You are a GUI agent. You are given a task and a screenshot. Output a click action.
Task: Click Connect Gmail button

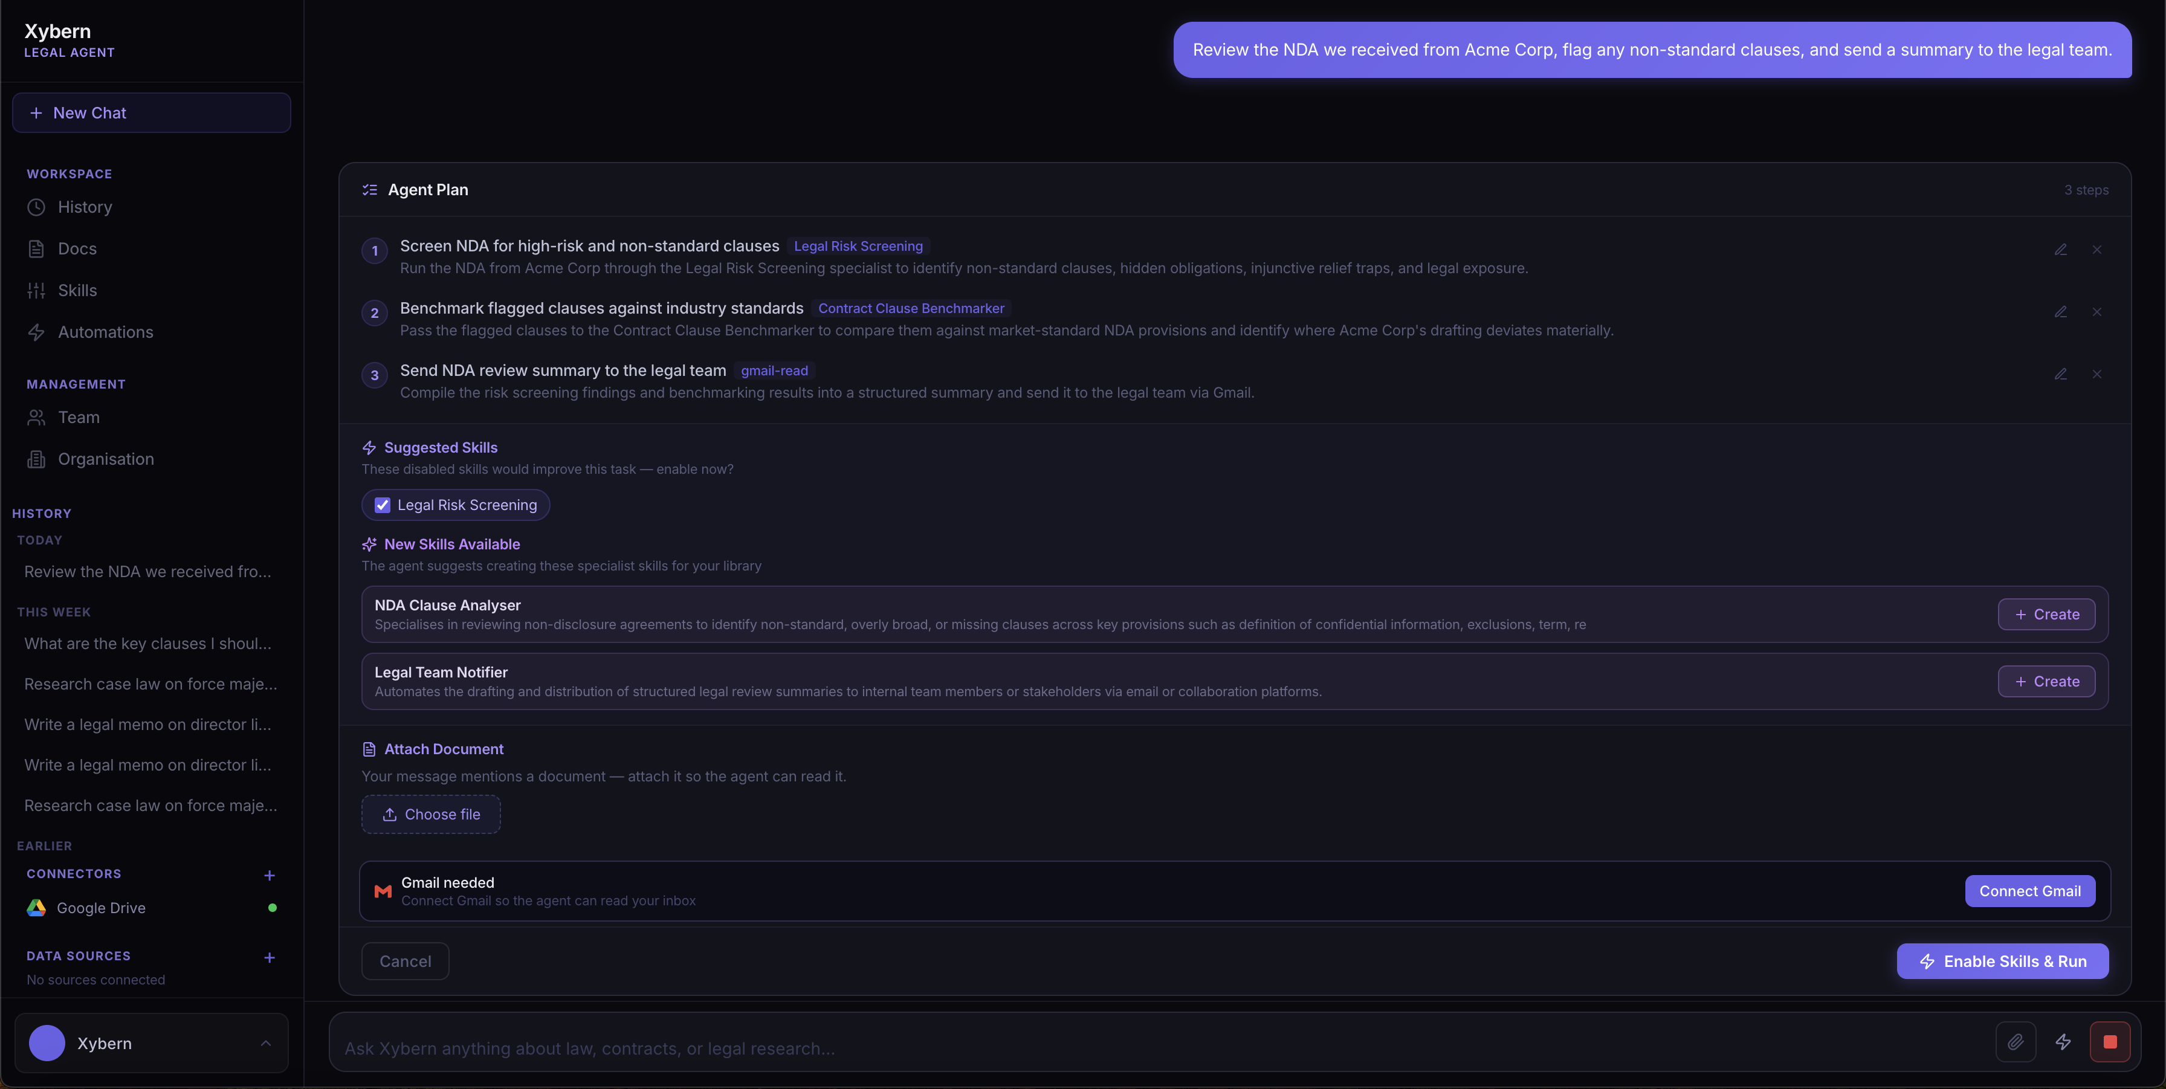coord(2030,891)
